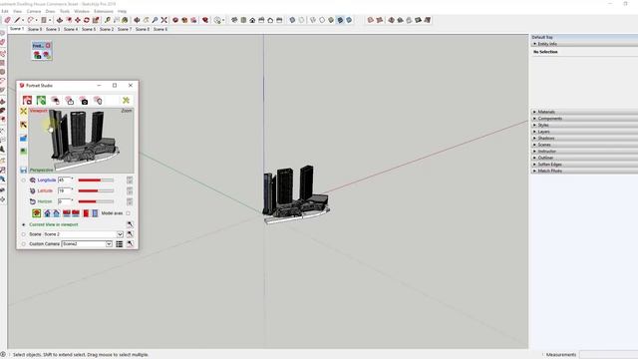Click yellow X icon beside viewport preview
Screen dimensions: 638x359
tap(23, 111)
